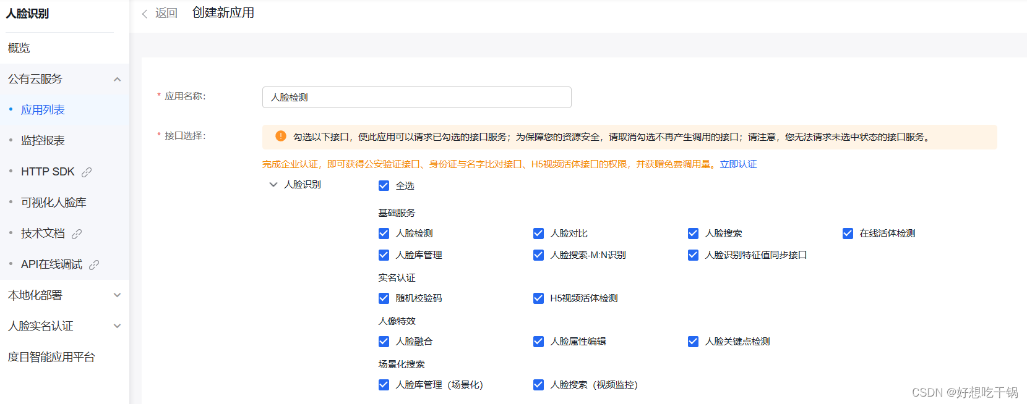The height and width of the screenshot is (404, 1027).
Task: Uncheck the 人脸检测 checkbox
Action: coord(384,233)
